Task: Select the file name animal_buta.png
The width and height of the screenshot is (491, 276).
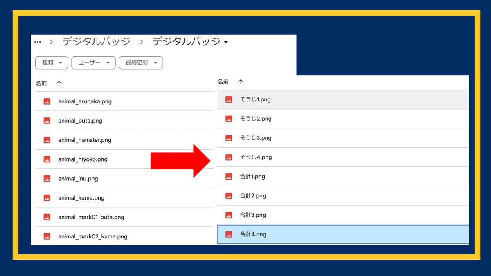Action: tap(80, 121)
